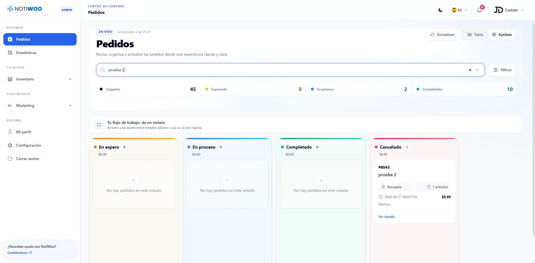Click the thin grey X in search bar
535x263 pixels.
click(478, 70)
